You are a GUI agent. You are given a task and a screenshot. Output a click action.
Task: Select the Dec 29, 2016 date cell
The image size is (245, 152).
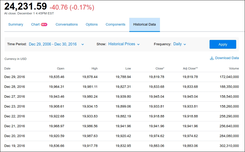(15, 77)
